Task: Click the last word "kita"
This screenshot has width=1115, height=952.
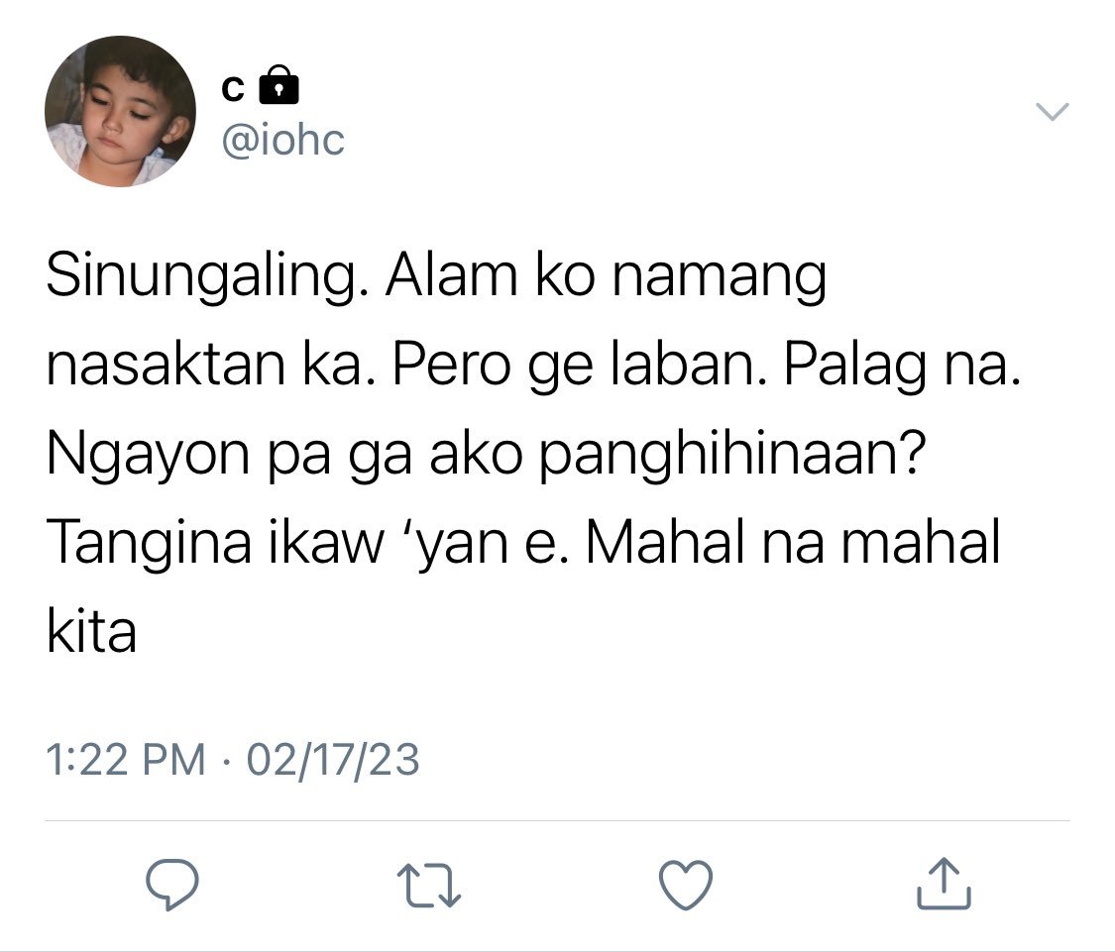Action: click(x=91, y=631)
